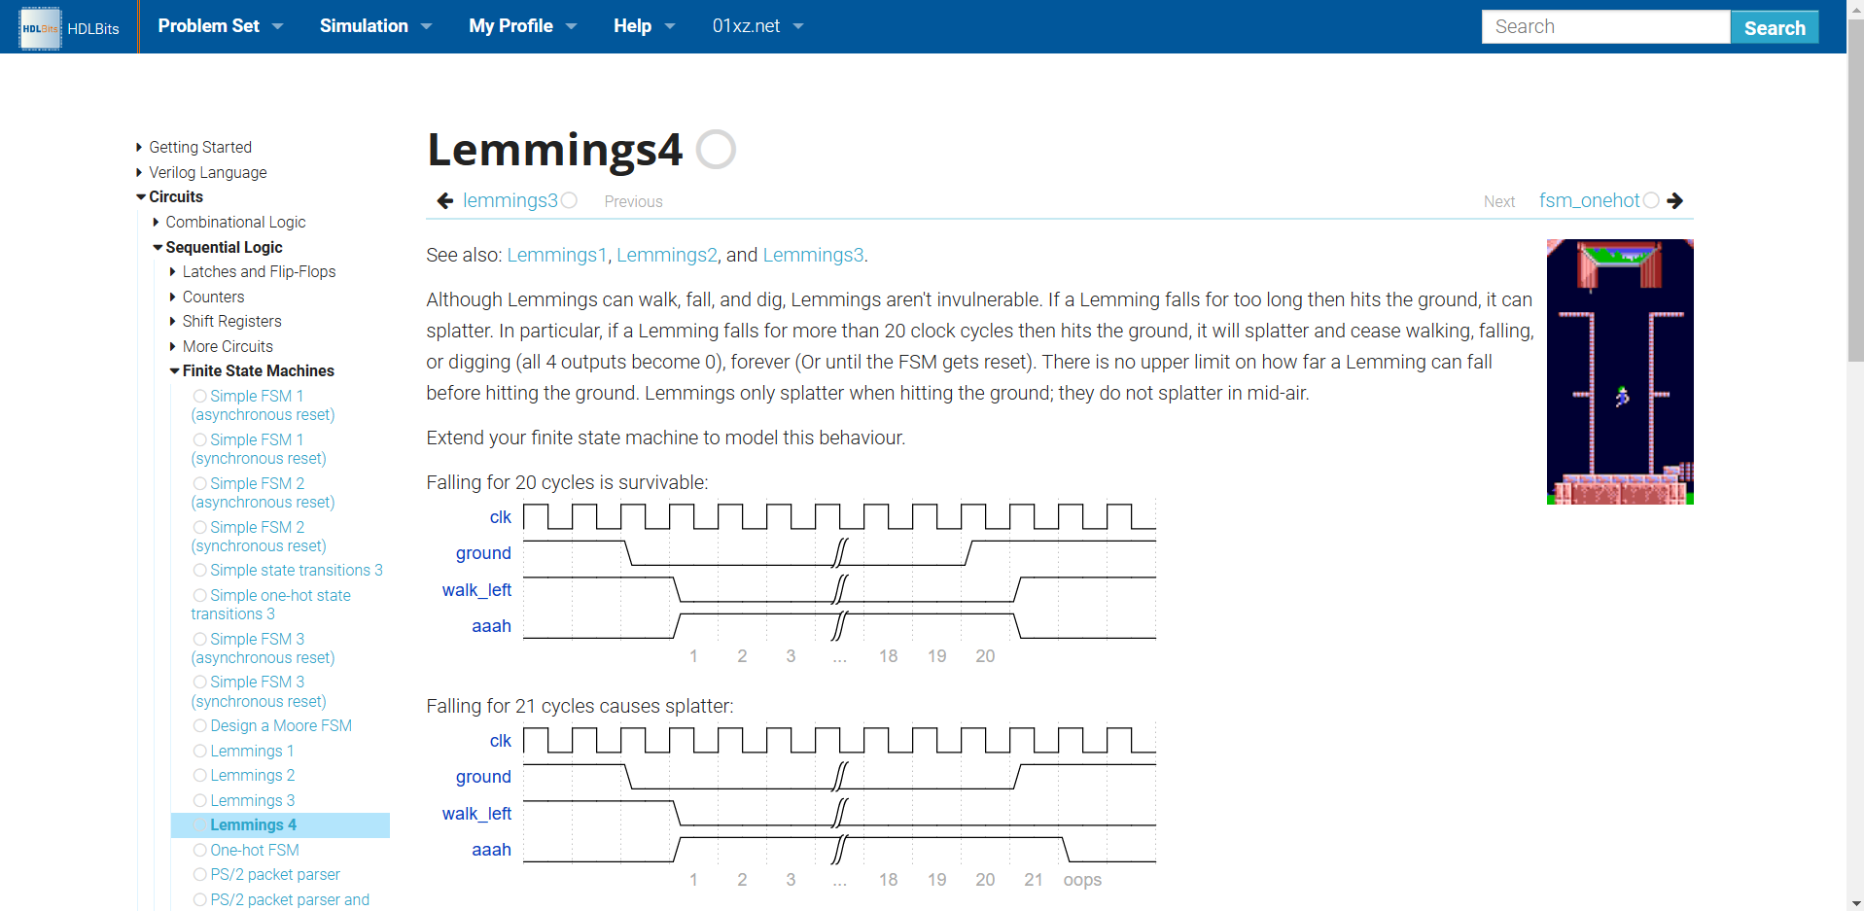The height and width of the screenshot is (911, 1864).
Task: Open Lemmings 2 sidebar link
Action: (x=253, y=775)
